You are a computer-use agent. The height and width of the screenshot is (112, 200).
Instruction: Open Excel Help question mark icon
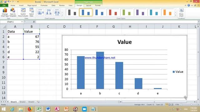pyautogui.click(x=189, y=5)
